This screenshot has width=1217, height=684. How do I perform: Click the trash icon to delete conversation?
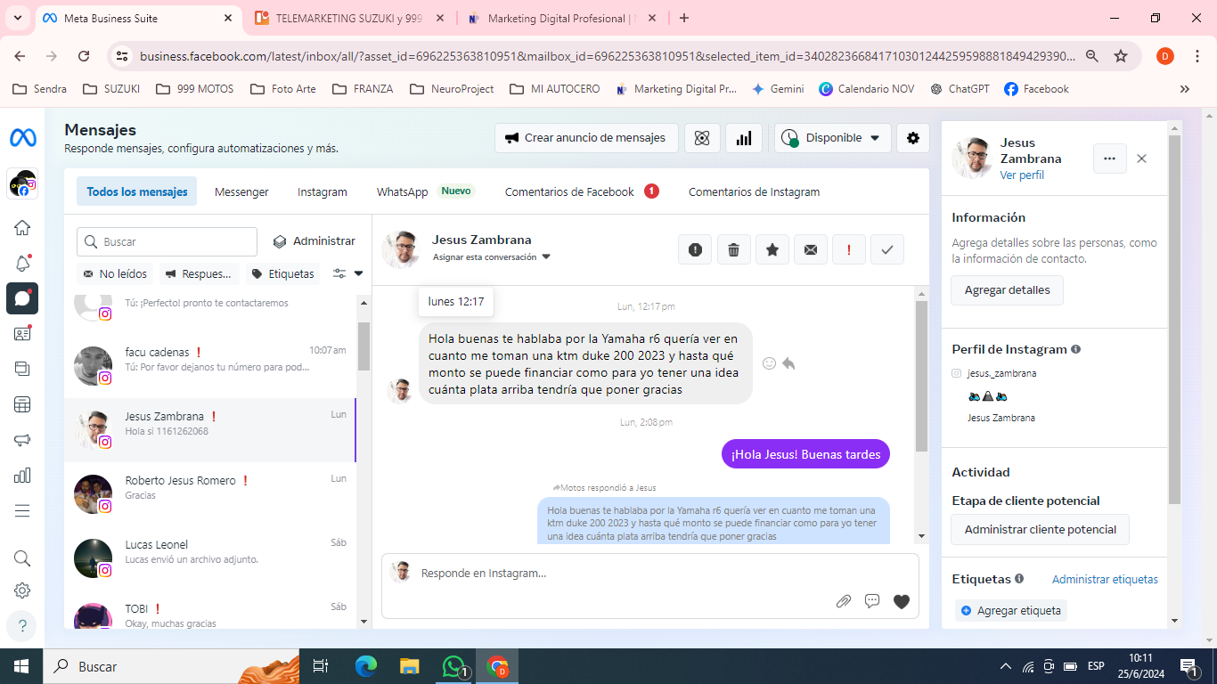733,250
